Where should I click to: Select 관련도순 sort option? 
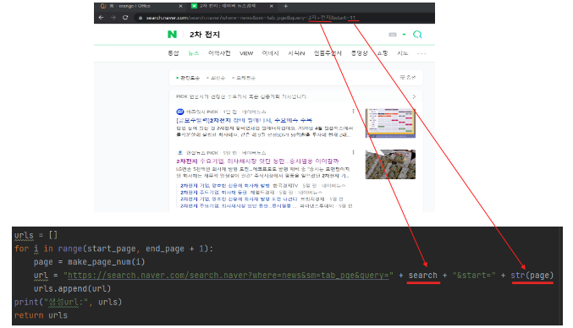pyautogui.click(x=188, y=78)
